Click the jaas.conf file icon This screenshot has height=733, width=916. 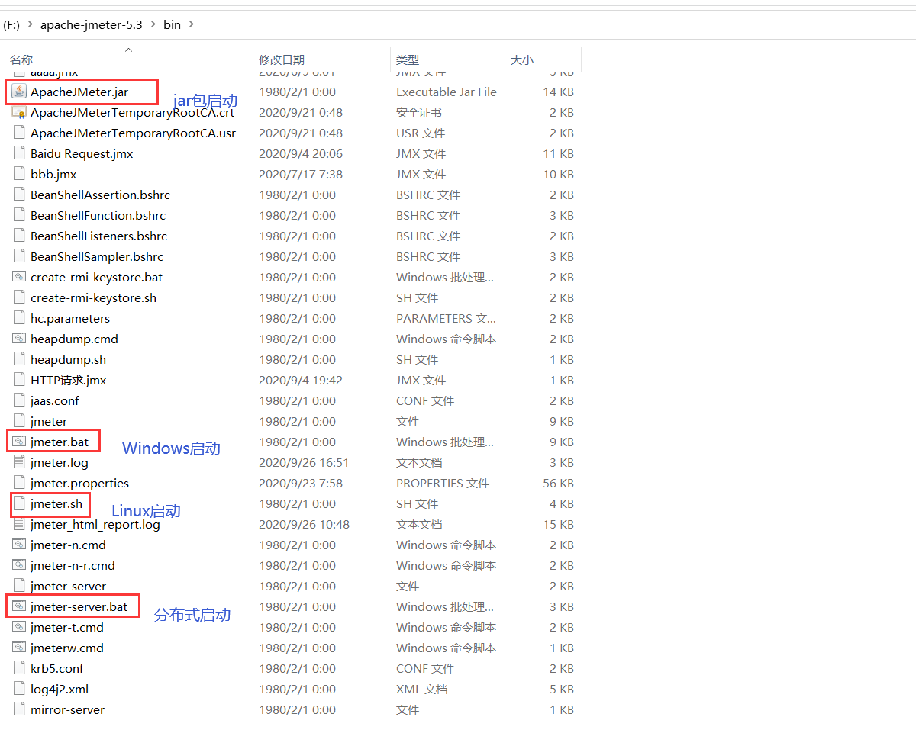(x=19, y=400)
